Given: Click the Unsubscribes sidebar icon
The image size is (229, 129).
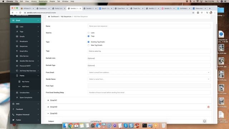Looking at the screenshot, I should (17, 92).
